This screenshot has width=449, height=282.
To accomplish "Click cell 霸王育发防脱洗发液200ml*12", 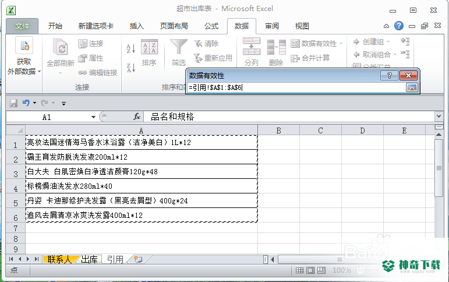I will point(142,157).
